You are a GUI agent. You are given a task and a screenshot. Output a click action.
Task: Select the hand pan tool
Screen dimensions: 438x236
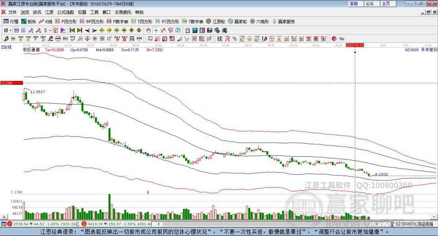click(x=148, y=30)
